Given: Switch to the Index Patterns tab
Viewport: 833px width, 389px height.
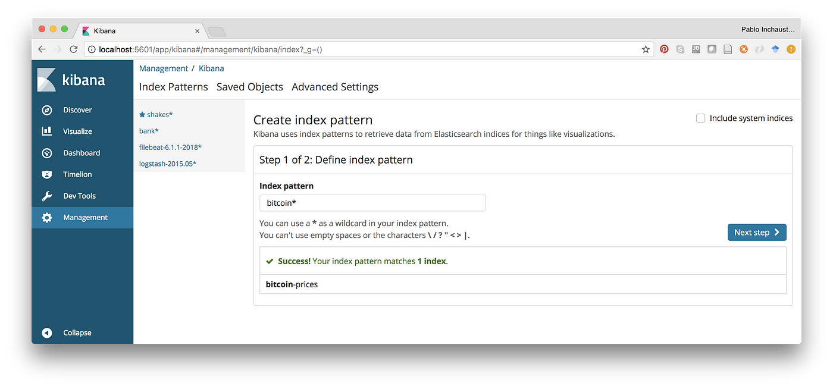Looking at the screenshot, I should [174, 87].
